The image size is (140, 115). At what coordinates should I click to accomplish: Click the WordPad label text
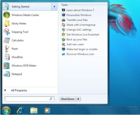tap(17, 57)
